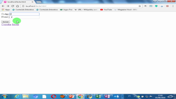This screenshot has height=99, width=176.
Task: Switch to Chrome in the taskbar
Action: click(80, 97)
